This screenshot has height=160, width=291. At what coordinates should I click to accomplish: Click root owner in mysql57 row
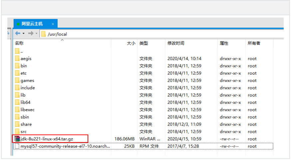pos(252,146)
